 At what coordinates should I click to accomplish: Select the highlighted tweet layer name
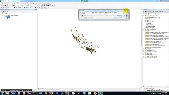pyautogui.click(x=8, y=17)
